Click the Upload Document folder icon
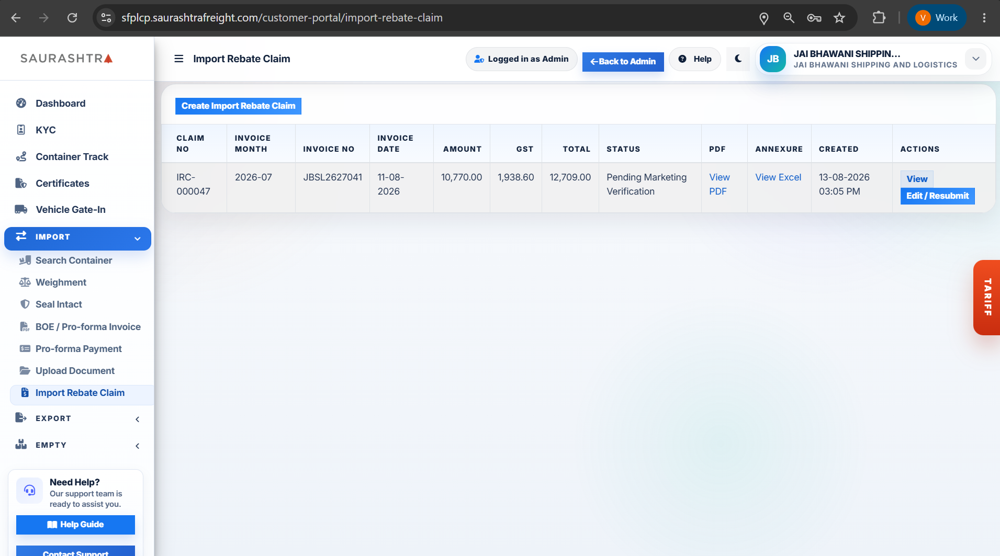 tap(25, 370)
